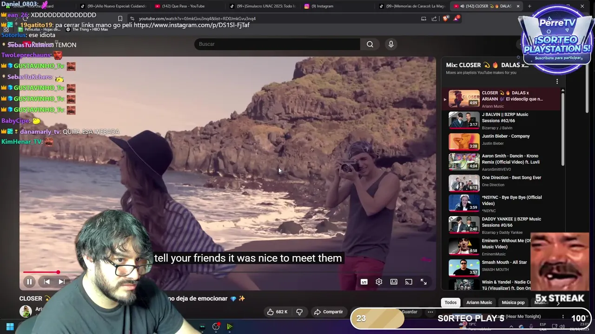Screen dimensions: 595x334
Task: Click the green arrow taskbar app icon
Action: pos(230,327)
